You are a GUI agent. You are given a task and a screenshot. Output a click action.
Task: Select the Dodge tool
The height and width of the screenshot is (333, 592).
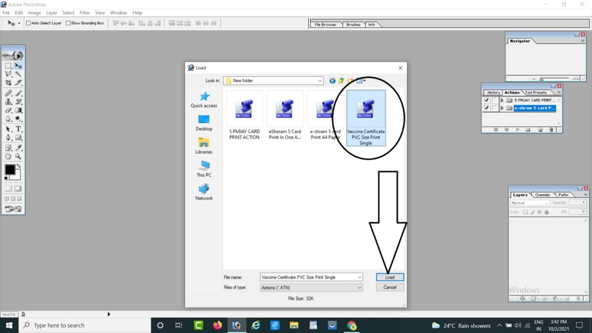(x=18, y=119)
